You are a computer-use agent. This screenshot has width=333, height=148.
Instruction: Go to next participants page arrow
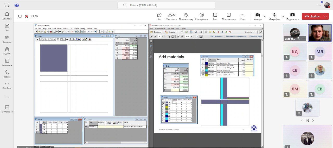(x=313, y=121)
